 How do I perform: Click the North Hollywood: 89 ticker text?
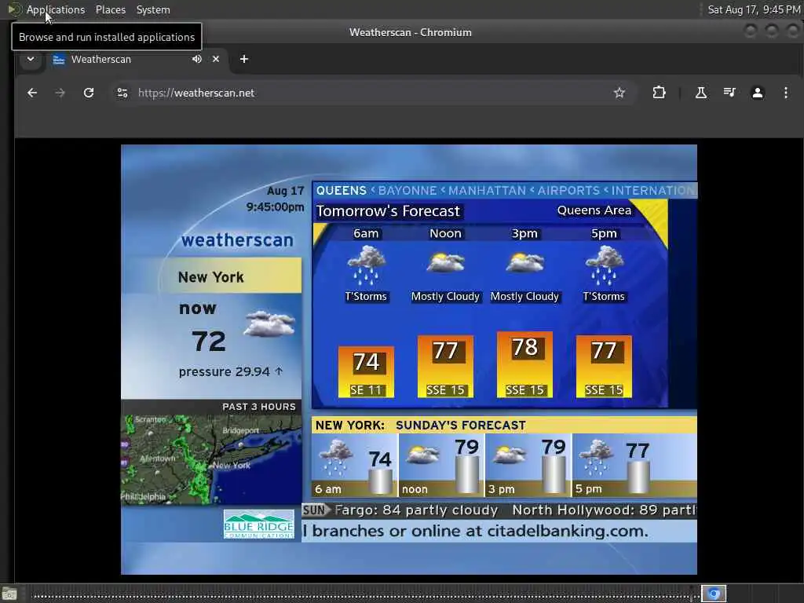[x=605, y=510]
